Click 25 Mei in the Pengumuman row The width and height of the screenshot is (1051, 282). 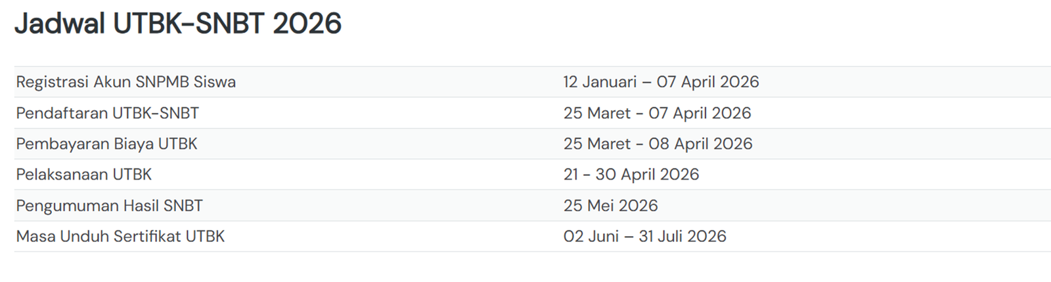click(x=589, y=205)
